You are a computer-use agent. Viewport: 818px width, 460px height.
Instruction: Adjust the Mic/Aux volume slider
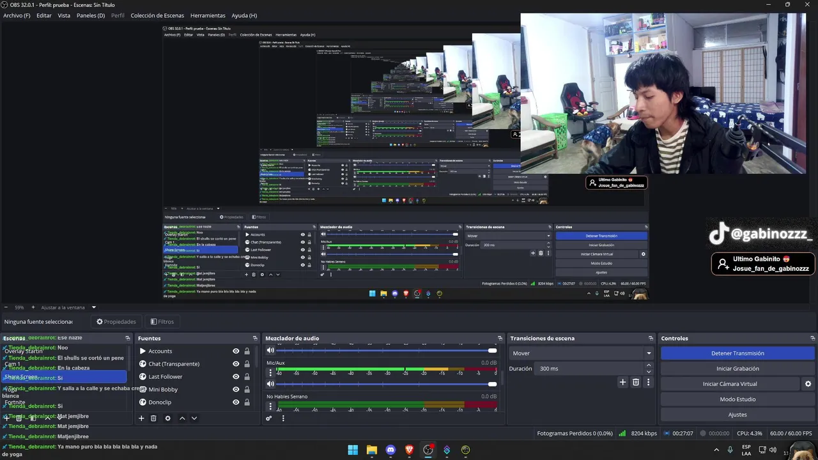pos(386,384)
